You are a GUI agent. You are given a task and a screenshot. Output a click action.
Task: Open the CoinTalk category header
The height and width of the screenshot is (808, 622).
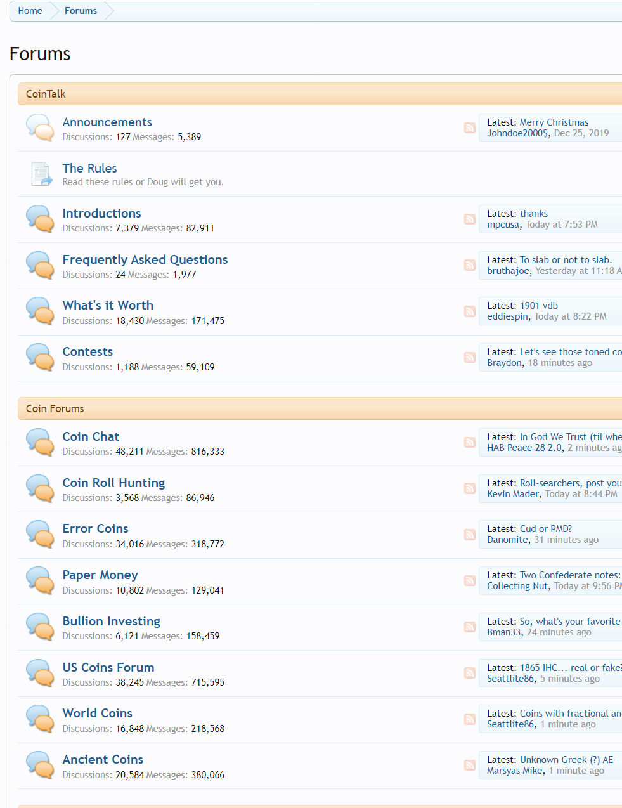point(46,94)
